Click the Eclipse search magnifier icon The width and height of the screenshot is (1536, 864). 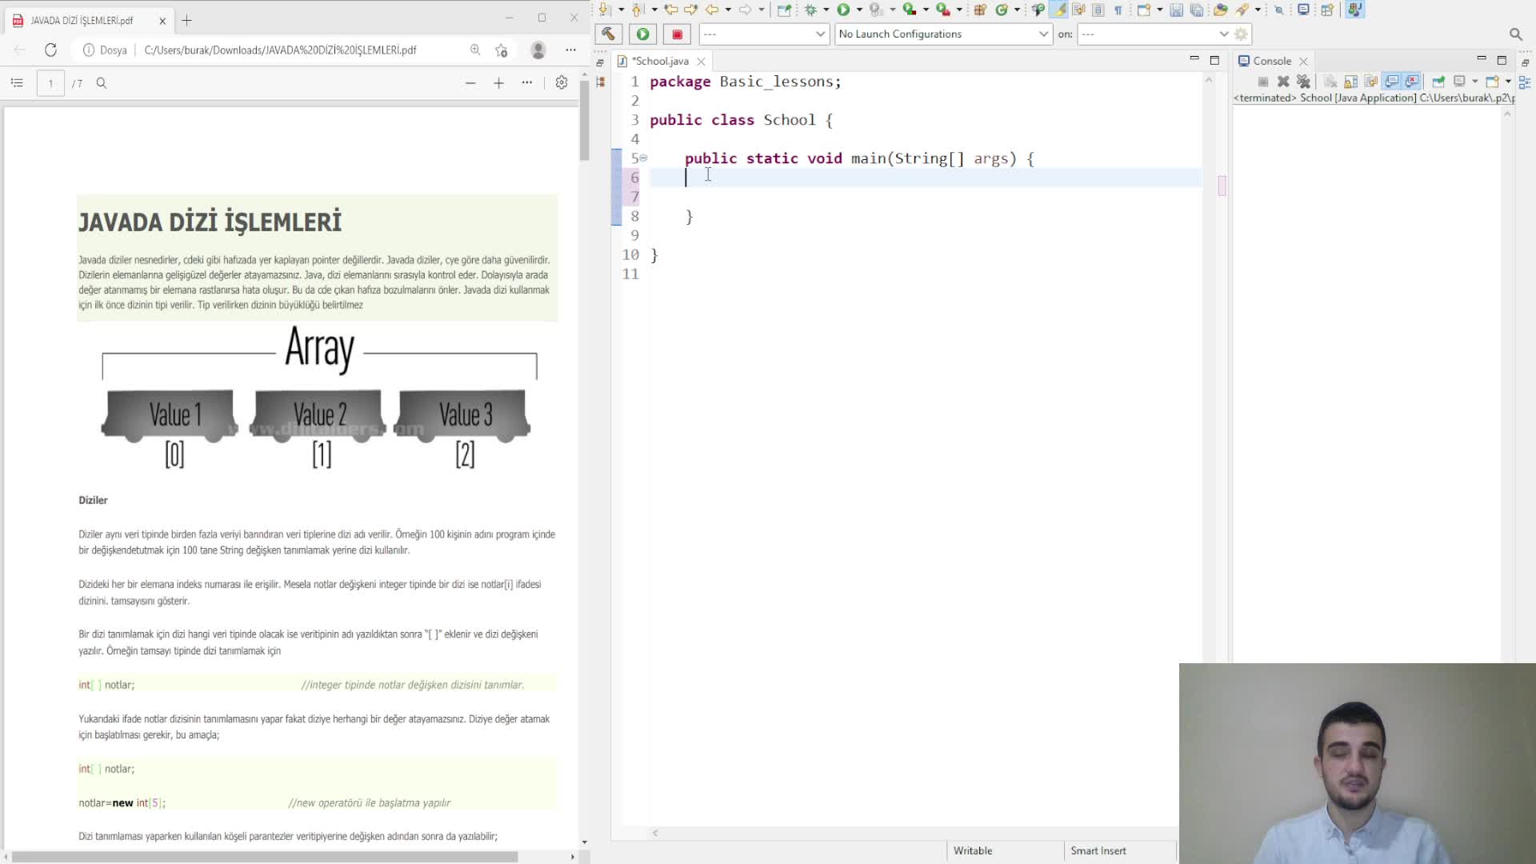tap(1515, 34)
